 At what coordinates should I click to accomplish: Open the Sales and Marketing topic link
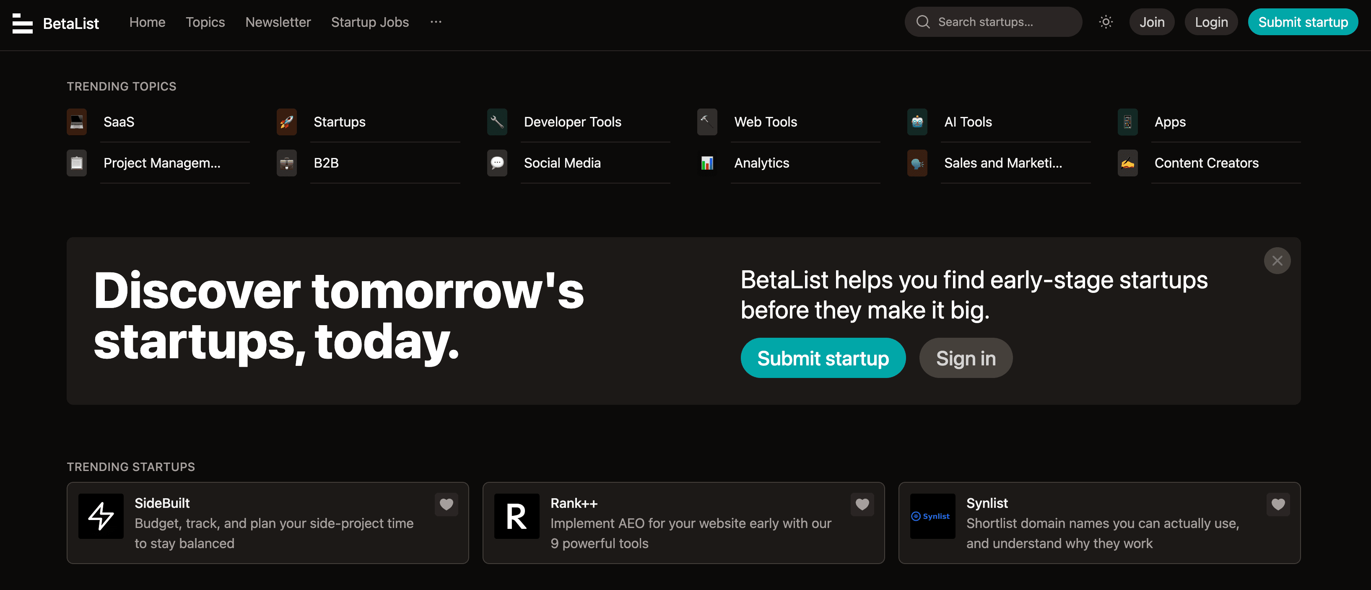click(x=1003, y=163)
